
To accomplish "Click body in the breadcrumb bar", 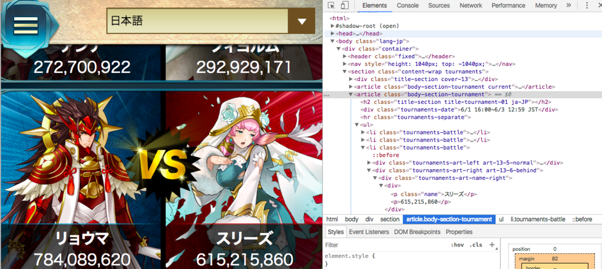I will coord(352,220).
